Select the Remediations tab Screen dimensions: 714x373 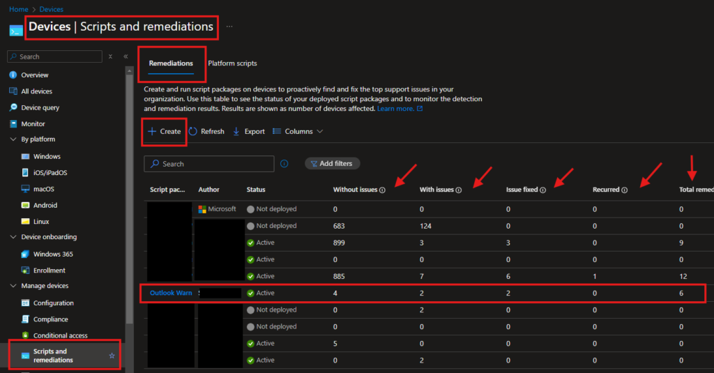pos(171,63)
